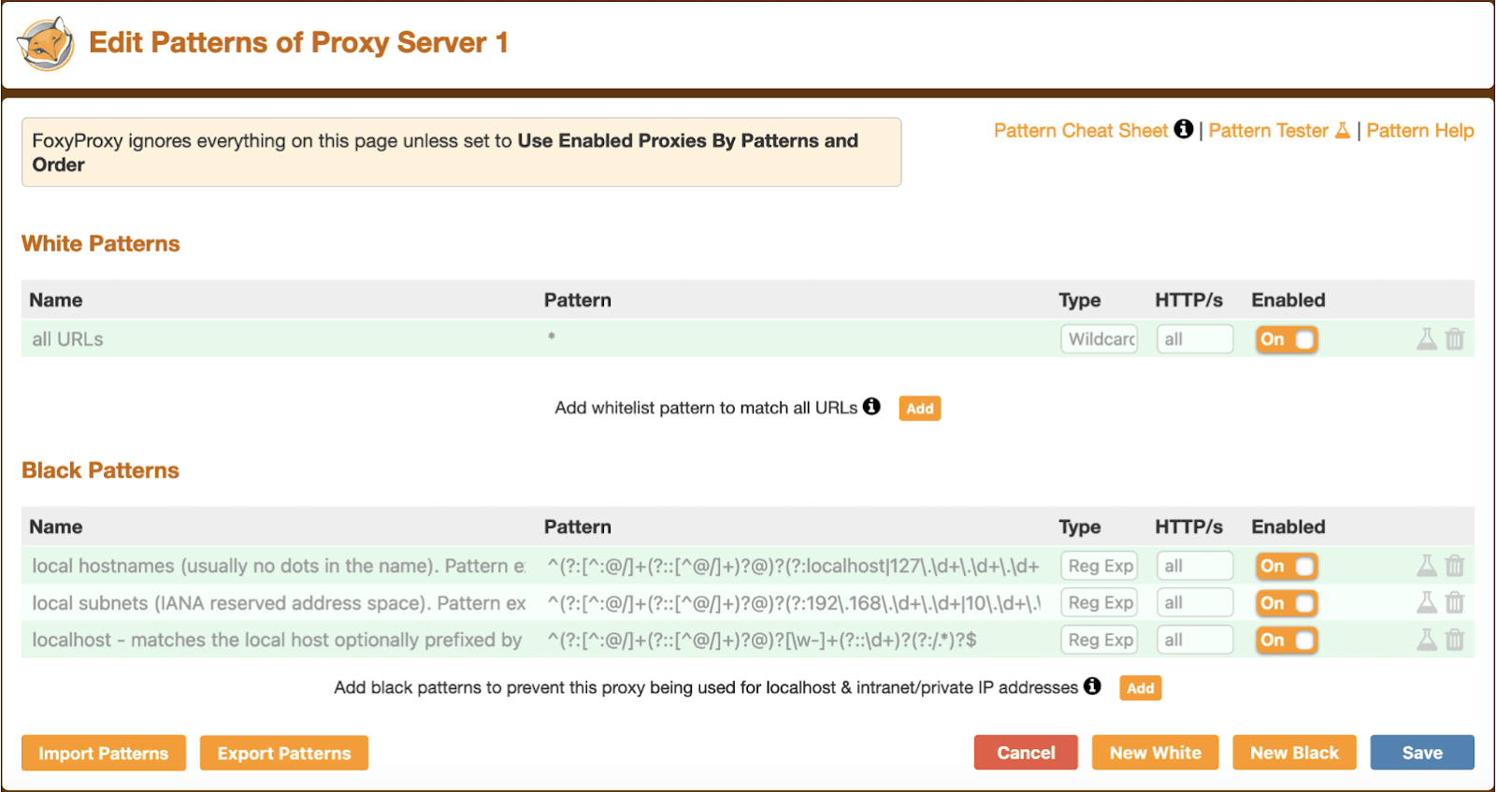The image size is (1496, 792).
Task: Delete the local hostnames black pattern
Action: (1455, 566)
